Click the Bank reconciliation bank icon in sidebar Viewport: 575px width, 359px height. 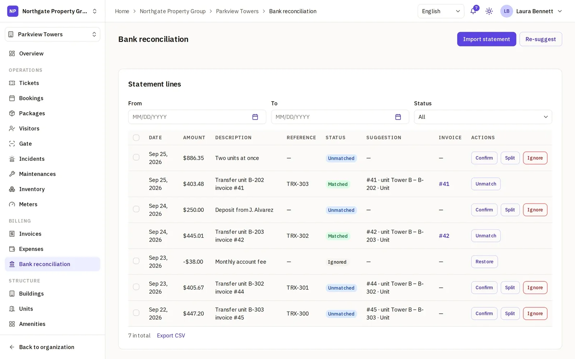12,264
